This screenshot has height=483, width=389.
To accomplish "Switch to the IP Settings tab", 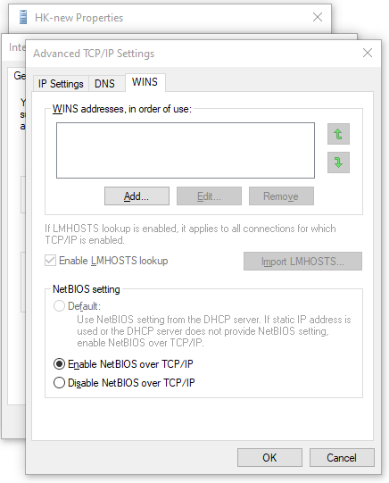I will tap(61, 84).
